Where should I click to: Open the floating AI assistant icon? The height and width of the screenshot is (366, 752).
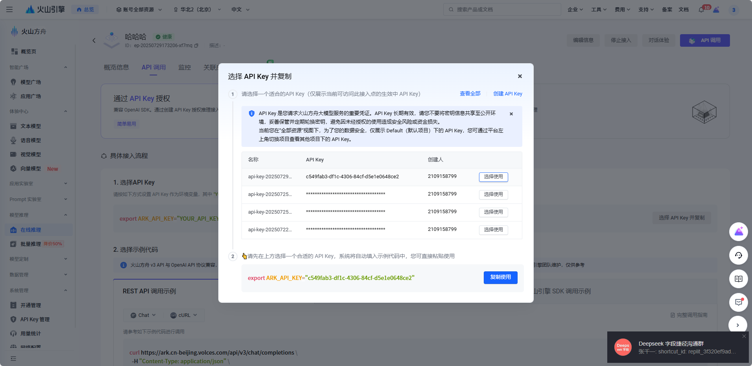click(x=738, y=232)
